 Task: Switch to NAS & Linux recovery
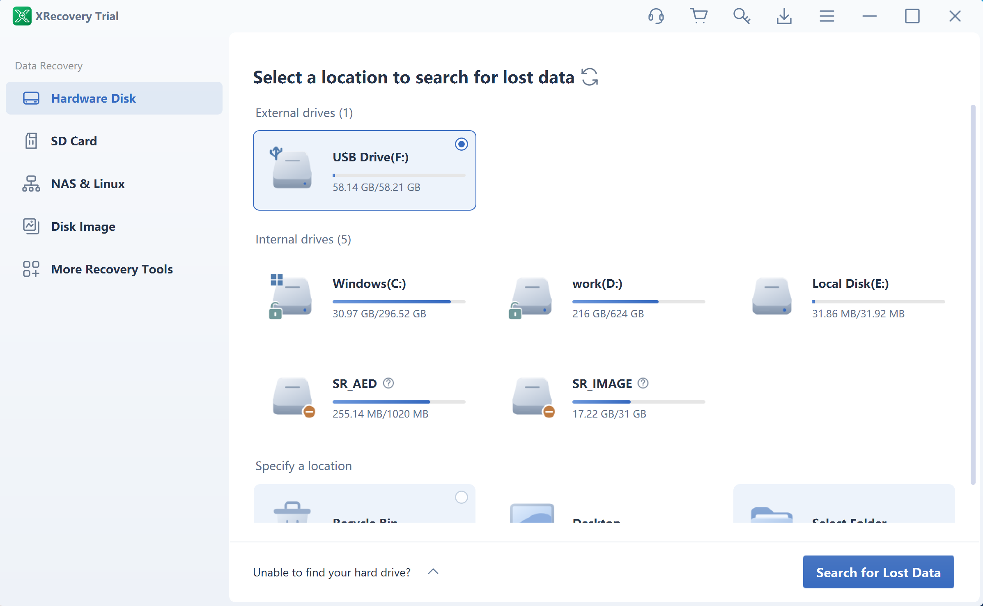pyautogui.click(x=114, y=184)
